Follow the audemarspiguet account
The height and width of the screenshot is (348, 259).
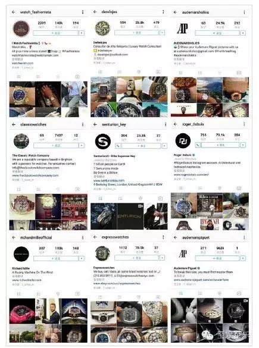point(217,258)
